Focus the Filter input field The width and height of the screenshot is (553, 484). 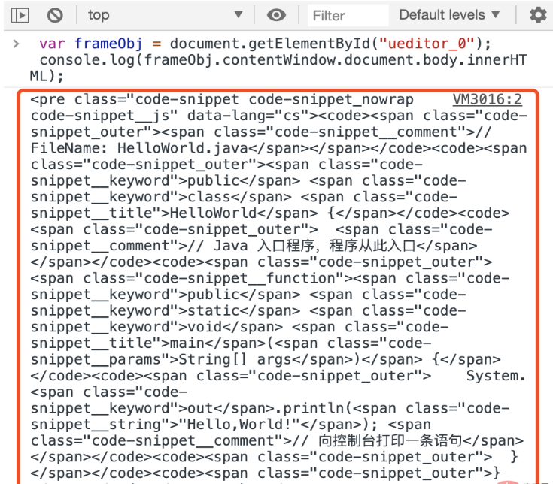click(348, 15)
